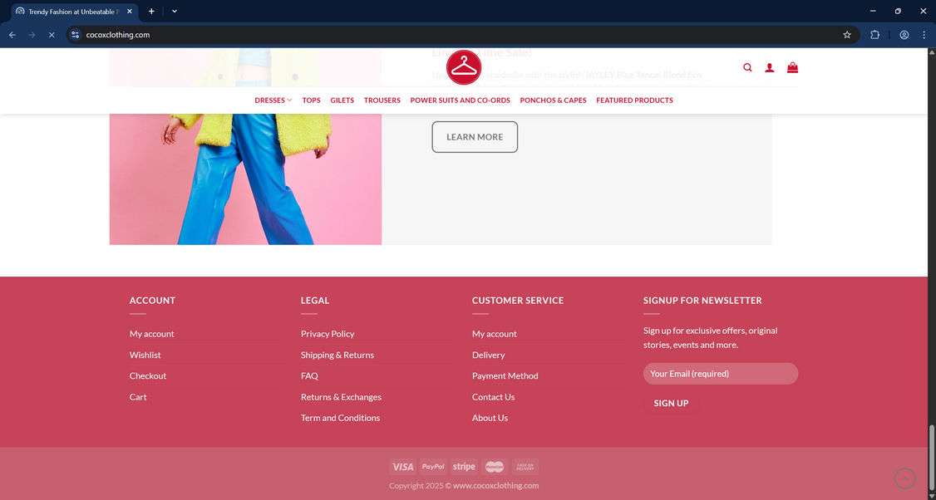The image size is (936, 500).
Task: Click the Mastercard payment icon
Action: (495, 467)
